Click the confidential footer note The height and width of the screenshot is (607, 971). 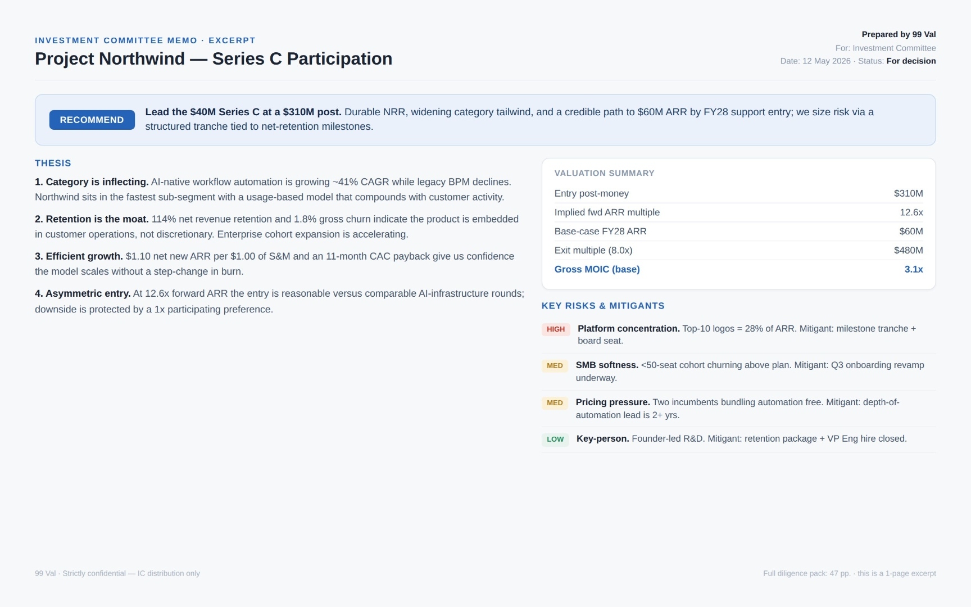point(117,573)
